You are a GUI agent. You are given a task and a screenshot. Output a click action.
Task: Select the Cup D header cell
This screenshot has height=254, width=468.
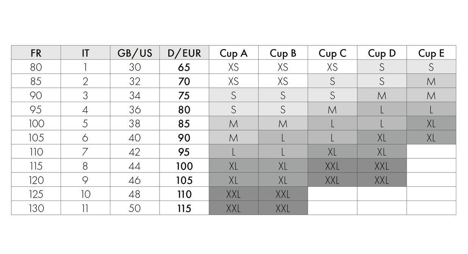click(382, 53)
